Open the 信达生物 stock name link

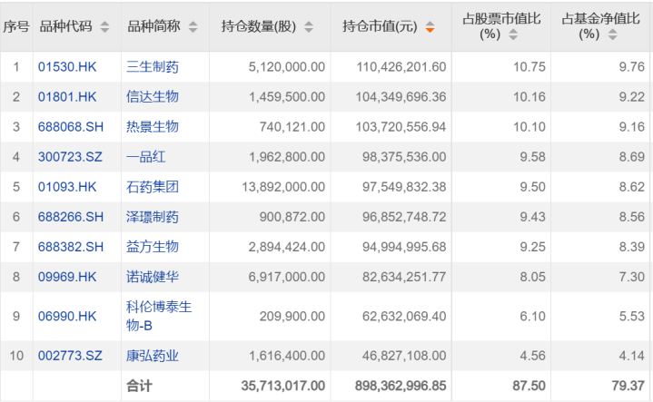pyautogui.click(x=153, y=96)
